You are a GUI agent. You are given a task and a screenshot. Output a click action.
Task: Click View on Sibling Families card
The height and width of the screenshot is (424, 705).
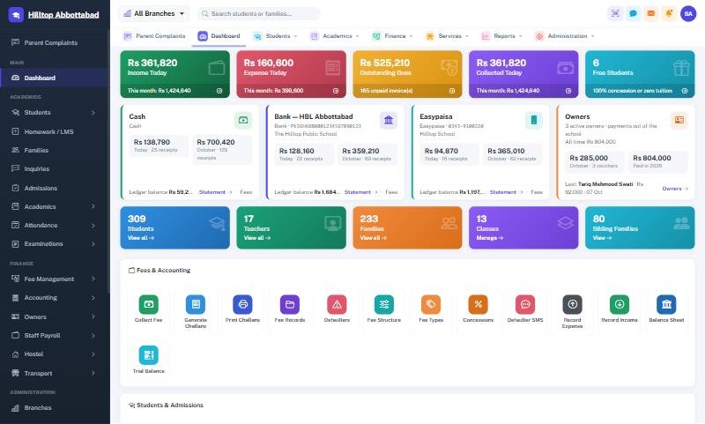point(602,238)
